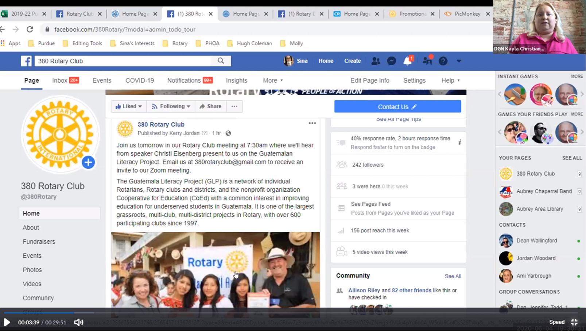Click the blue plus on profile picture
This screenshot has width=586, height=331.
tap(88, 162)
